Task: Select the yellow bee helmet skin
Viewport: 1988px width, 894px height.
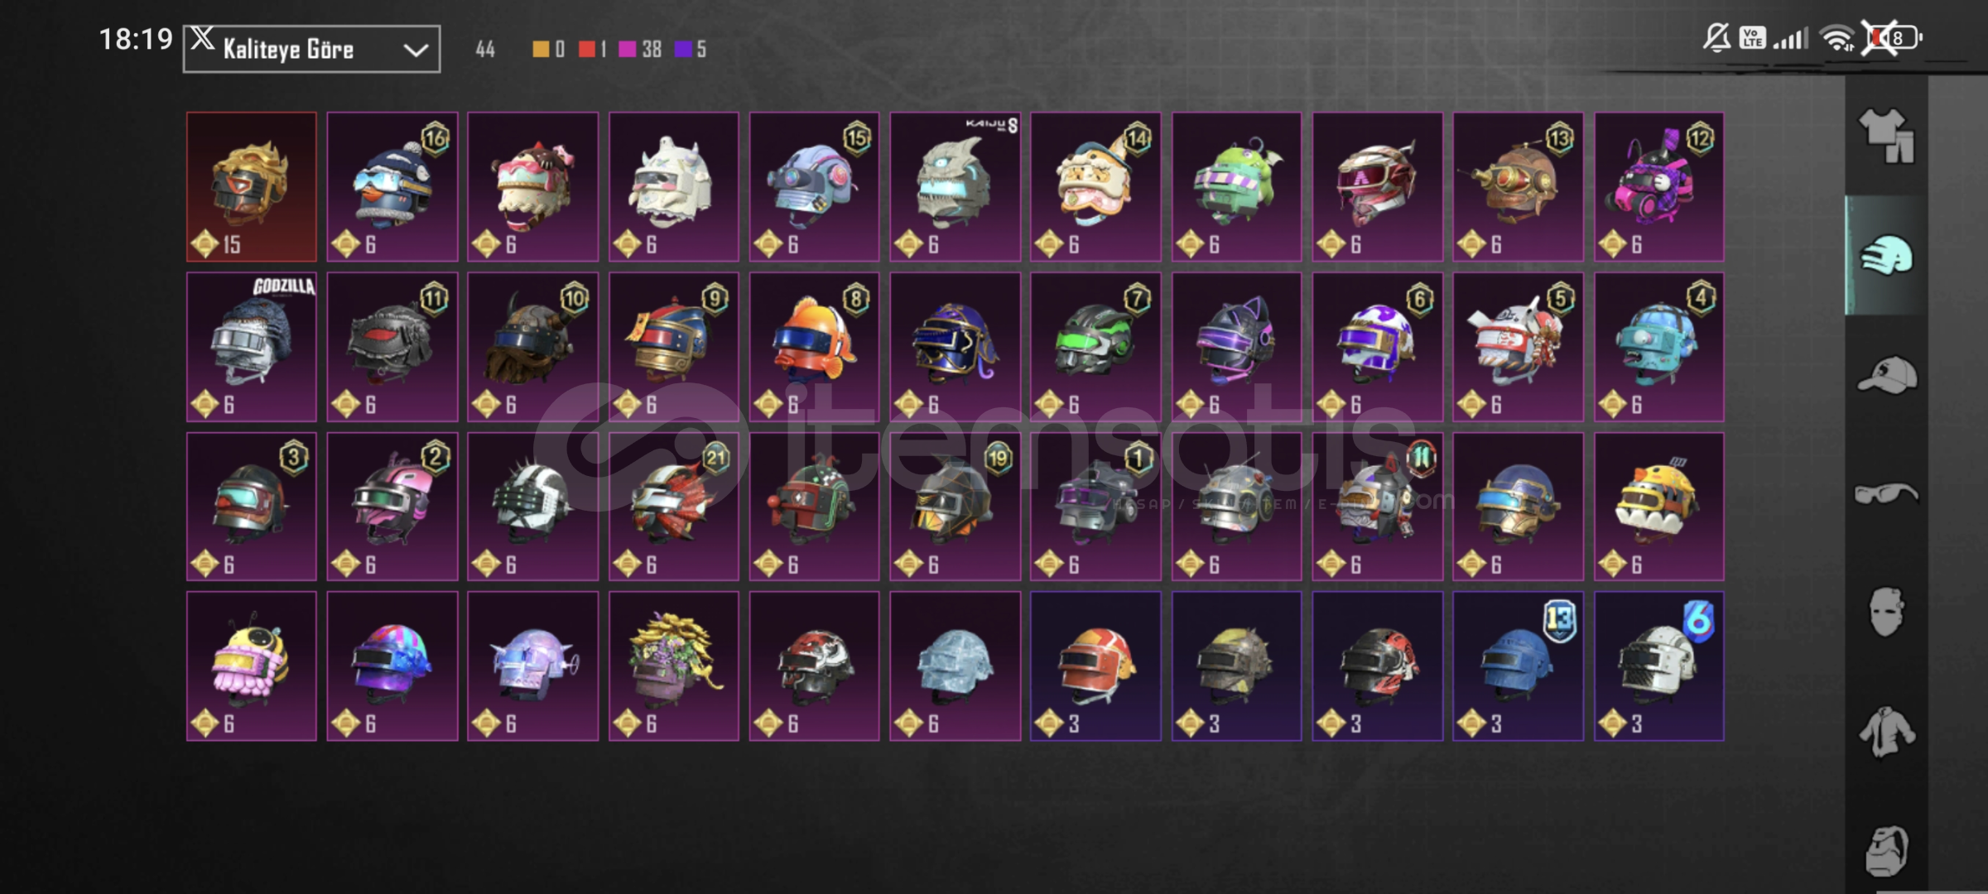Action: point(252,666)
